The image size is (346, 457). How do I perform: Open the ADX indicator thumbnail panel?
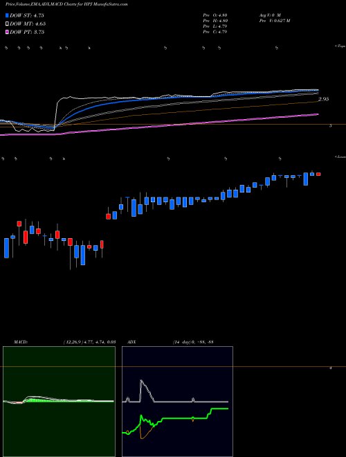tap(177, 402)
